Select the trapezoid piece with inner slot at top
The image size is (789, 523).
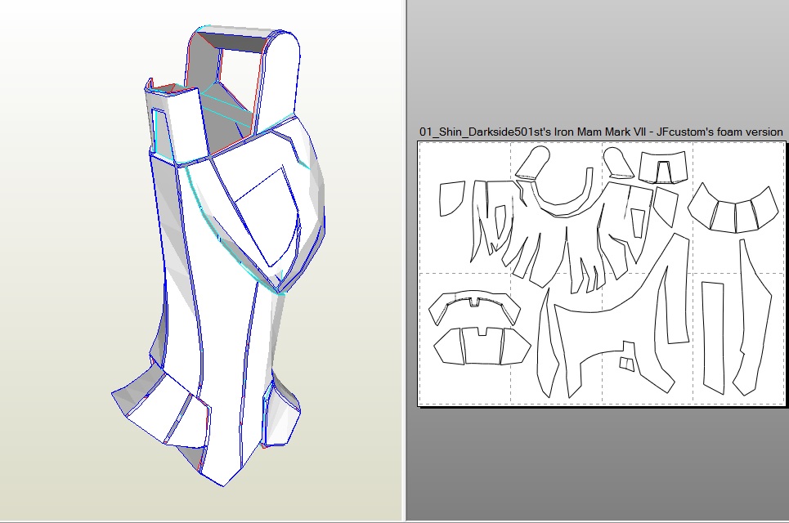pyautogui.click(x=662, y=167)
